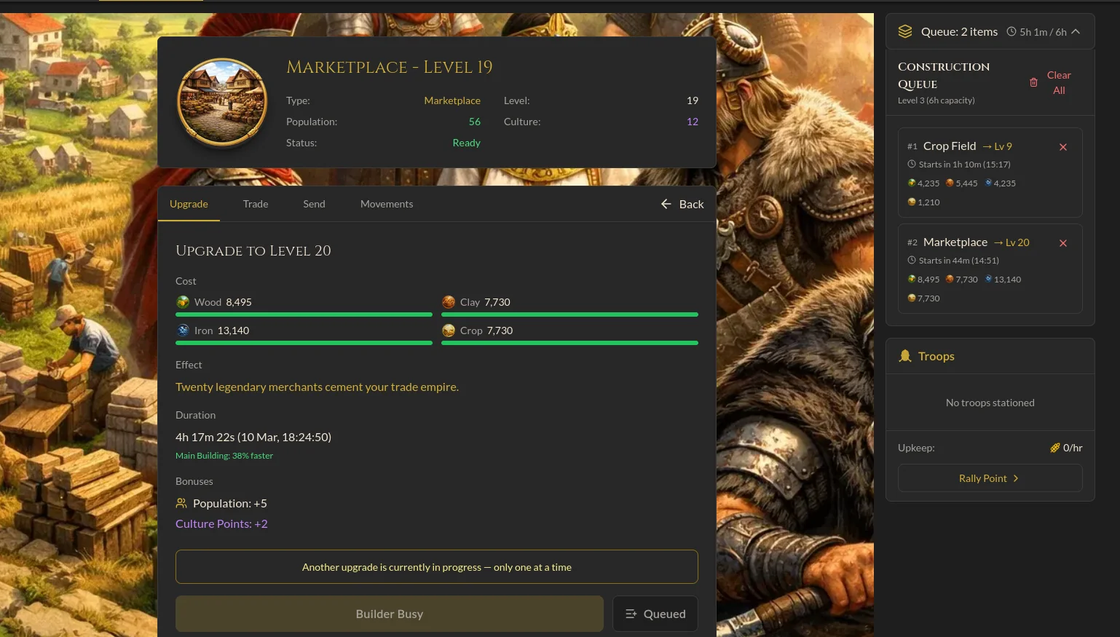
Task: Click the Wood cost progress bar
Action: (304, 314)
